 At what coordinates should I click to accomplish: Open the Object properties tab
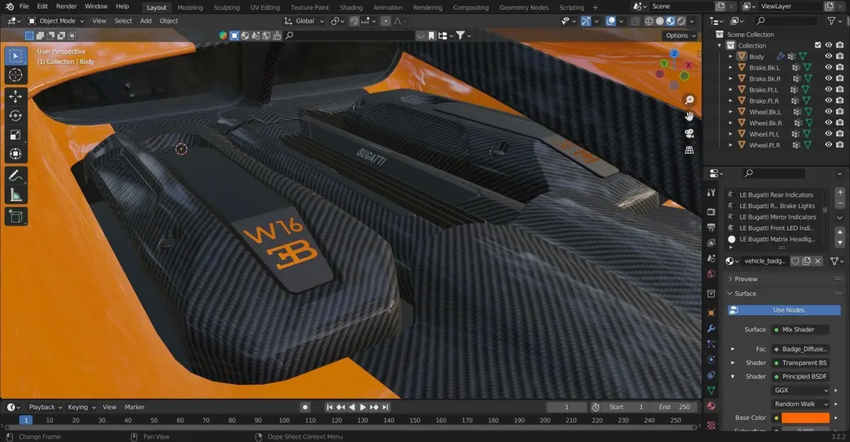pyautogui.click(x=711, y=312)
